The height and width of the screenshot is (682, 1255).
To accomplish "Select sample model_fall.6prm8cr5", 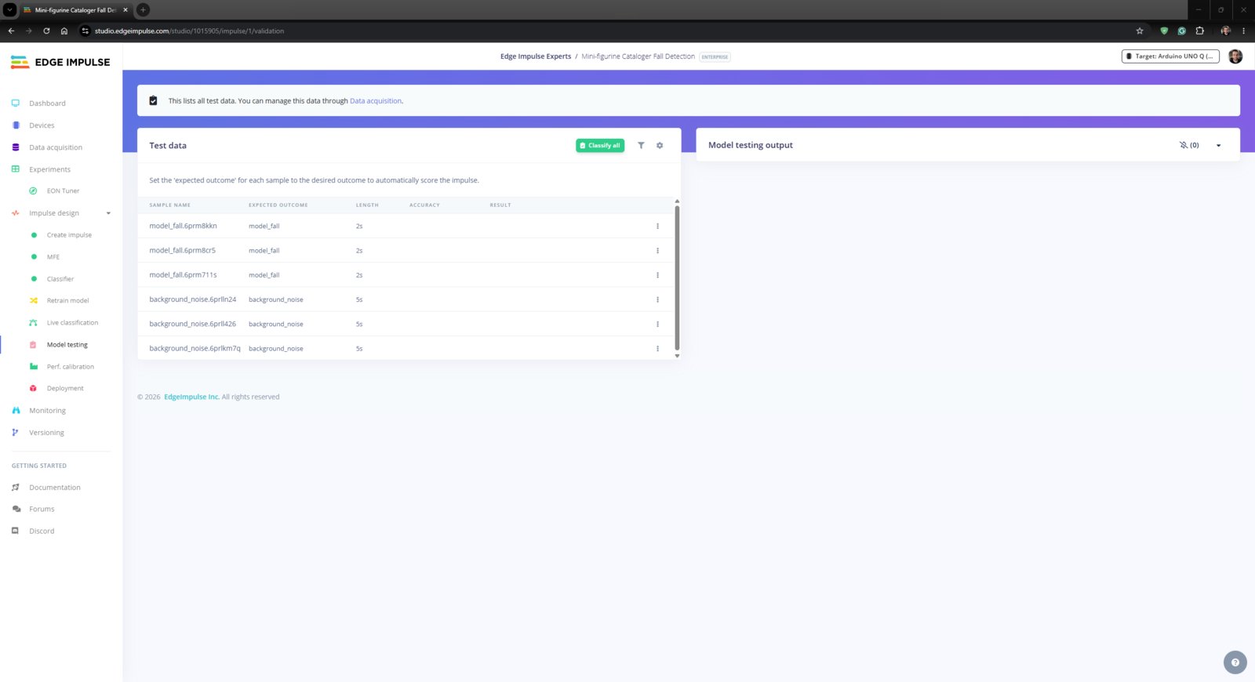I will click(182, 251).
